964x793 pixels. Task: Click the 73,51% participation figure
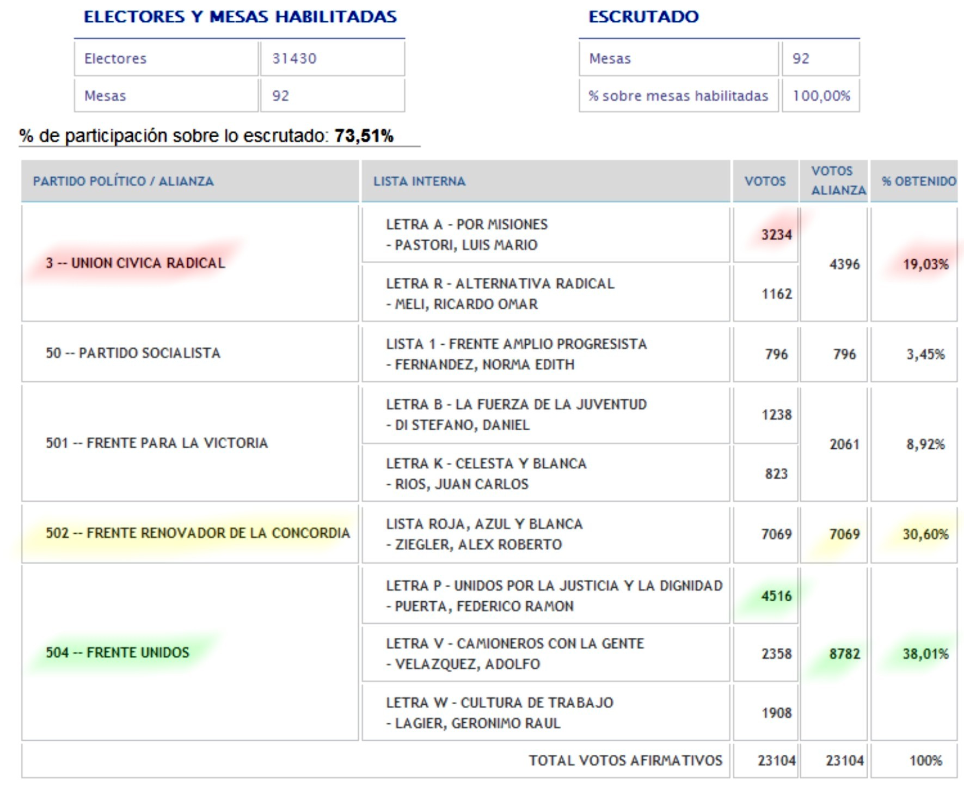tap(364, 136)
